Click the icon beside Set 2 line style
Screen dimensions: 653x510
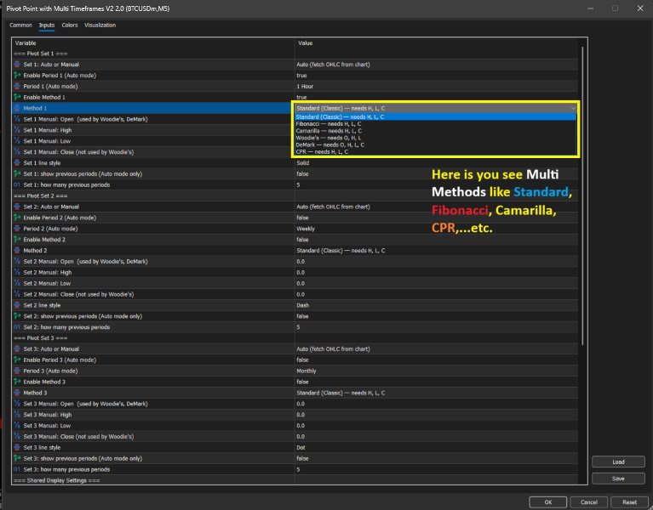coord(17,305)
